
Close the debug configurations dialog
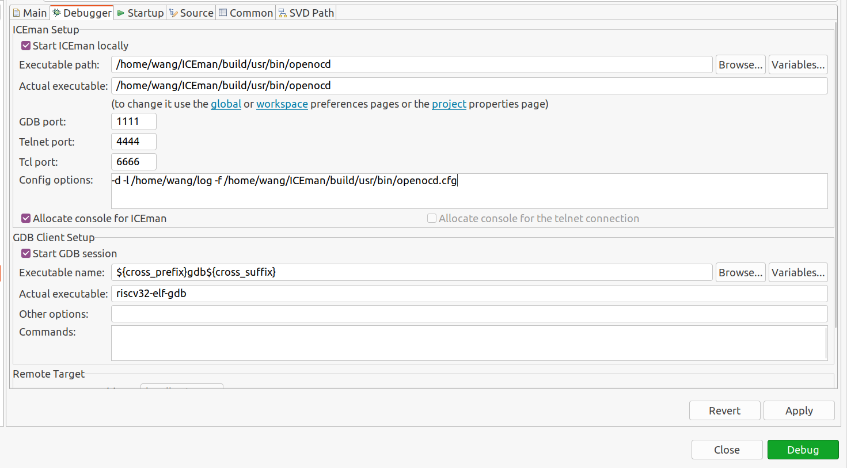[x=727, y=450]
